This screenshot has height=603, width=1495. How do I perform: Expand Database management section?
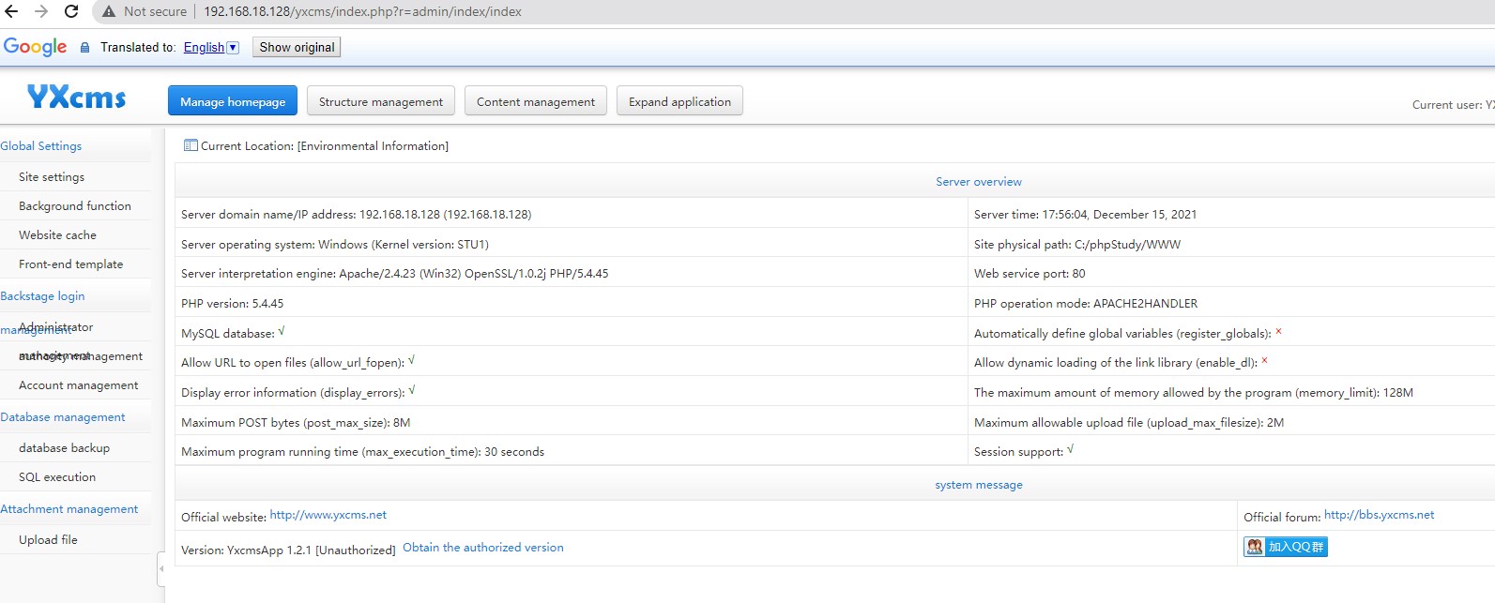(x=63, y=417)
